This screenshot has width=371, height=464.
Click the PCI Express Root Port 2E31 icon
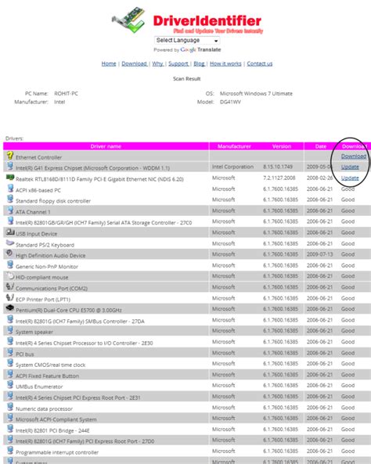pyautogui.click(x=10, y=396)
